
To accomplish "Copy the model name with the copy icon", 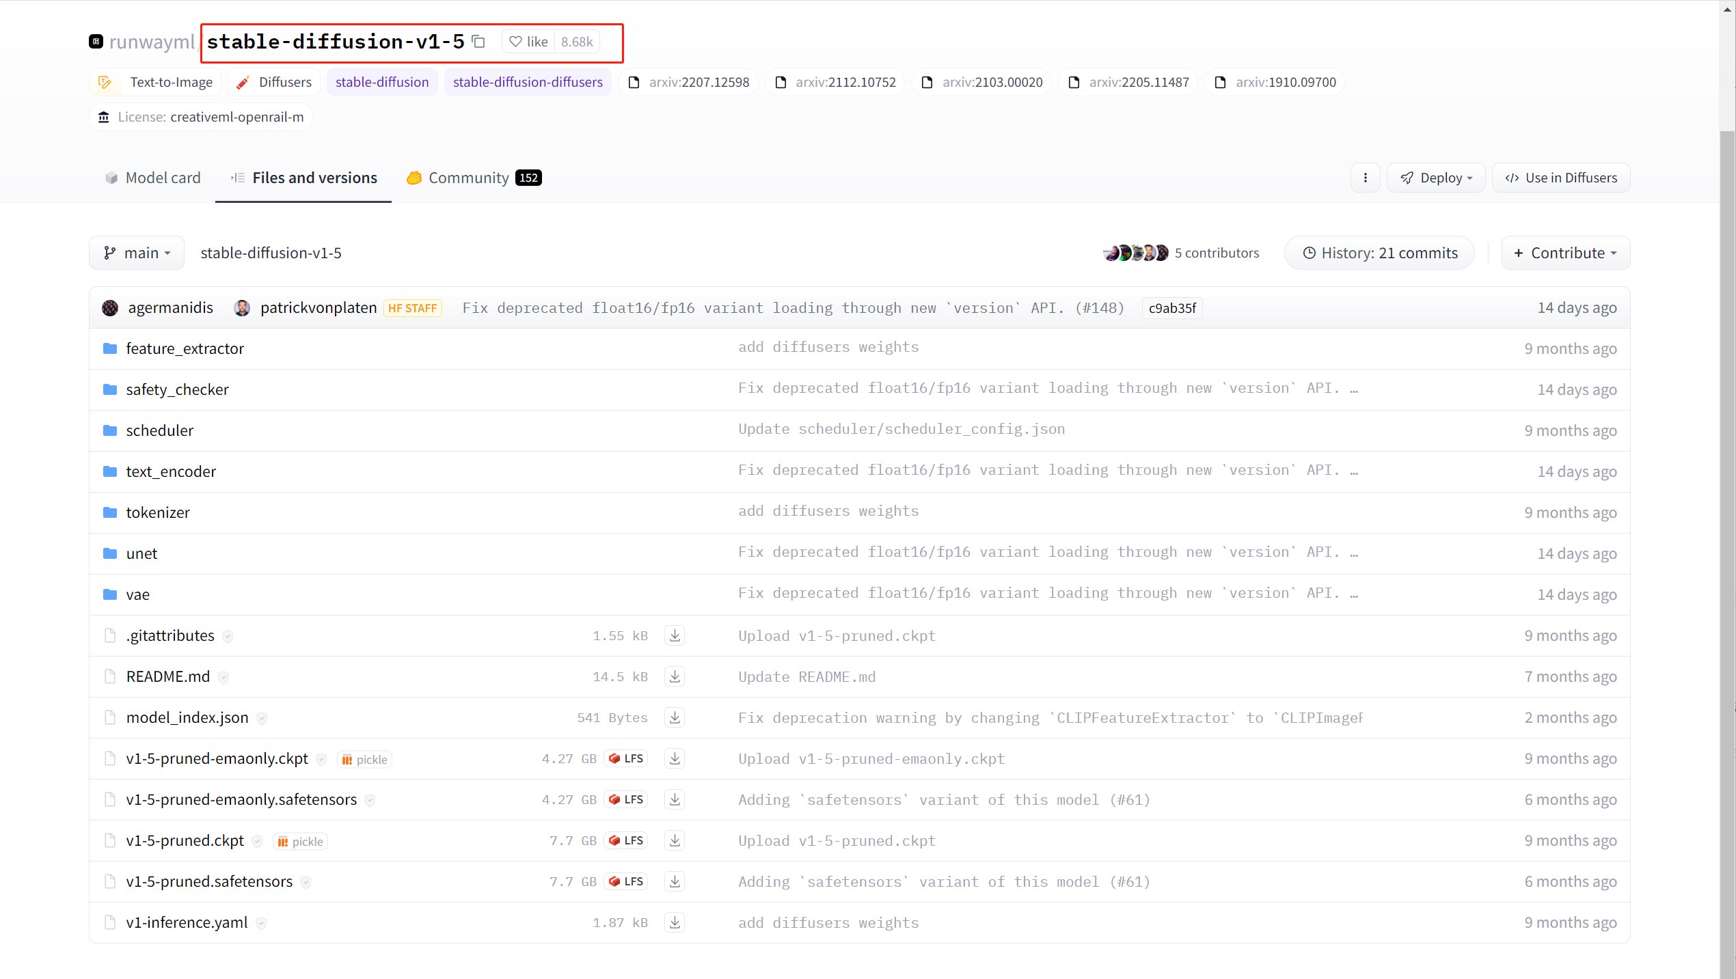I will pyautogui.click(x=478, y=42).
